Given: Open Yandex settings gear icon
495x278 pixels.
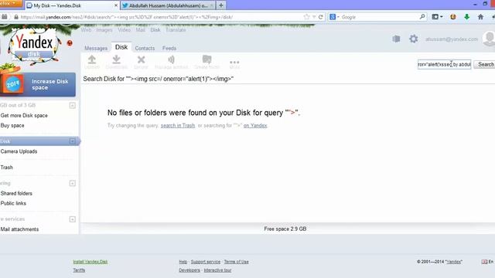Looking at the screenshot, I should [x=414, y=39].
